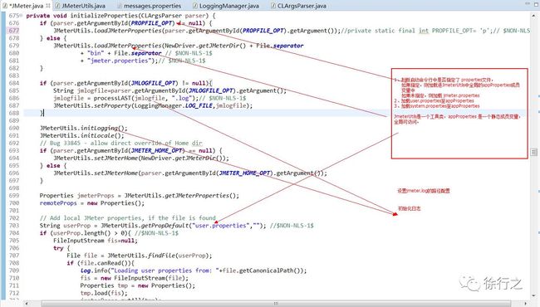Click 'initLocale' call on line 691
Viewport: 540px width, 307px height.
point(97,135)
